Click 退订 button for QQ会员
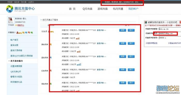The width and height of the screenshot is (181, 95). (x=131, y=30)
